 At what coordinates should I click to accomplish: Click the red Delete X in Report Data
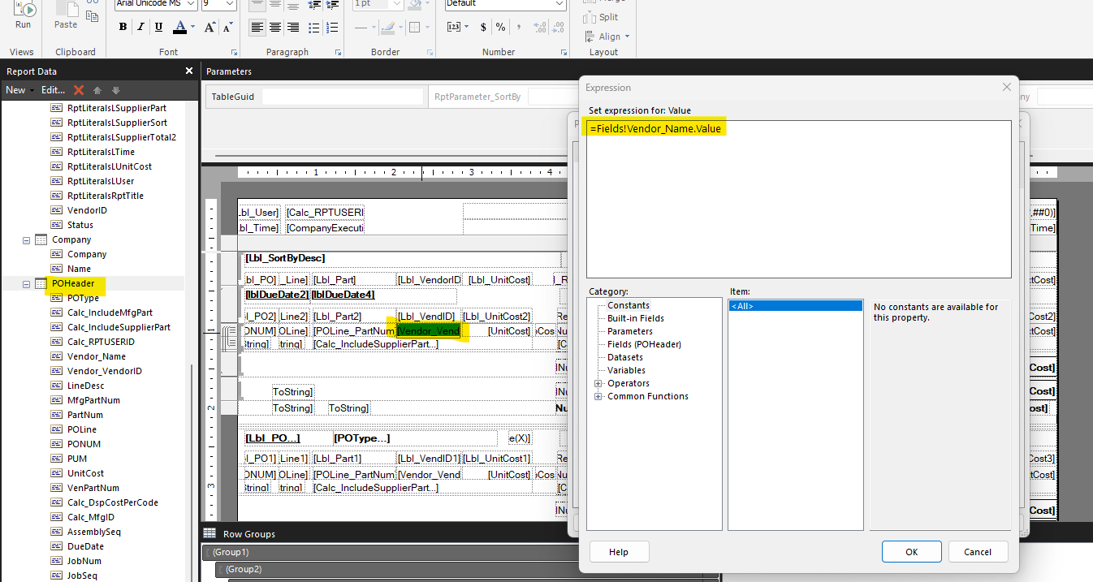(79, 90)
